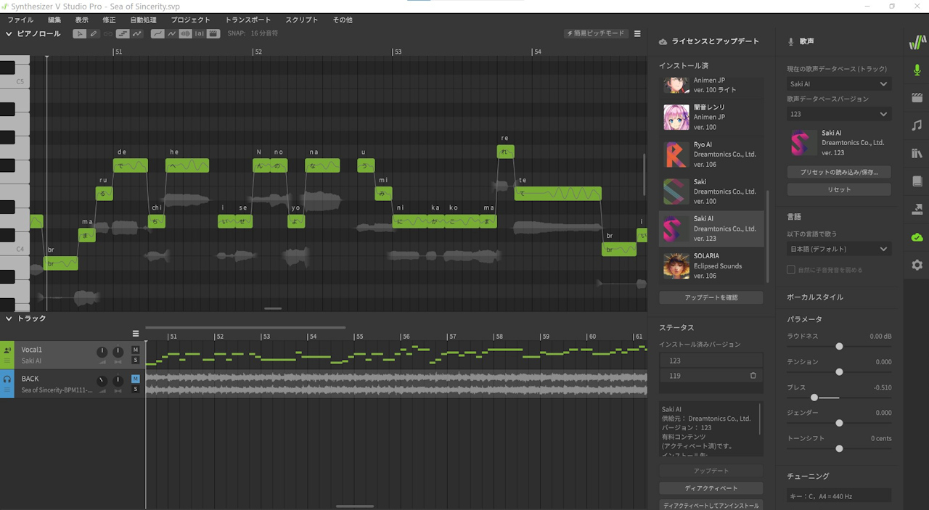Click the te note in piano roll
929x510 pixels.
[x=558, y=194]
